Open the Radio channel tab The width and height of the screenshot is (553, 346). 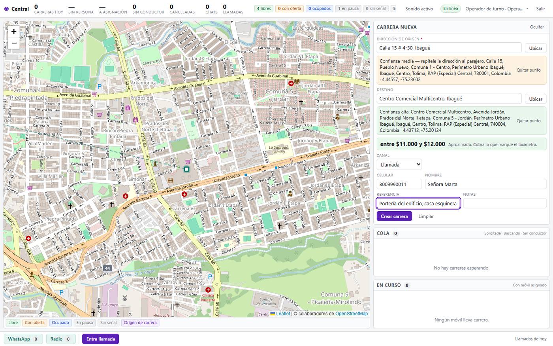coord(61,339)
